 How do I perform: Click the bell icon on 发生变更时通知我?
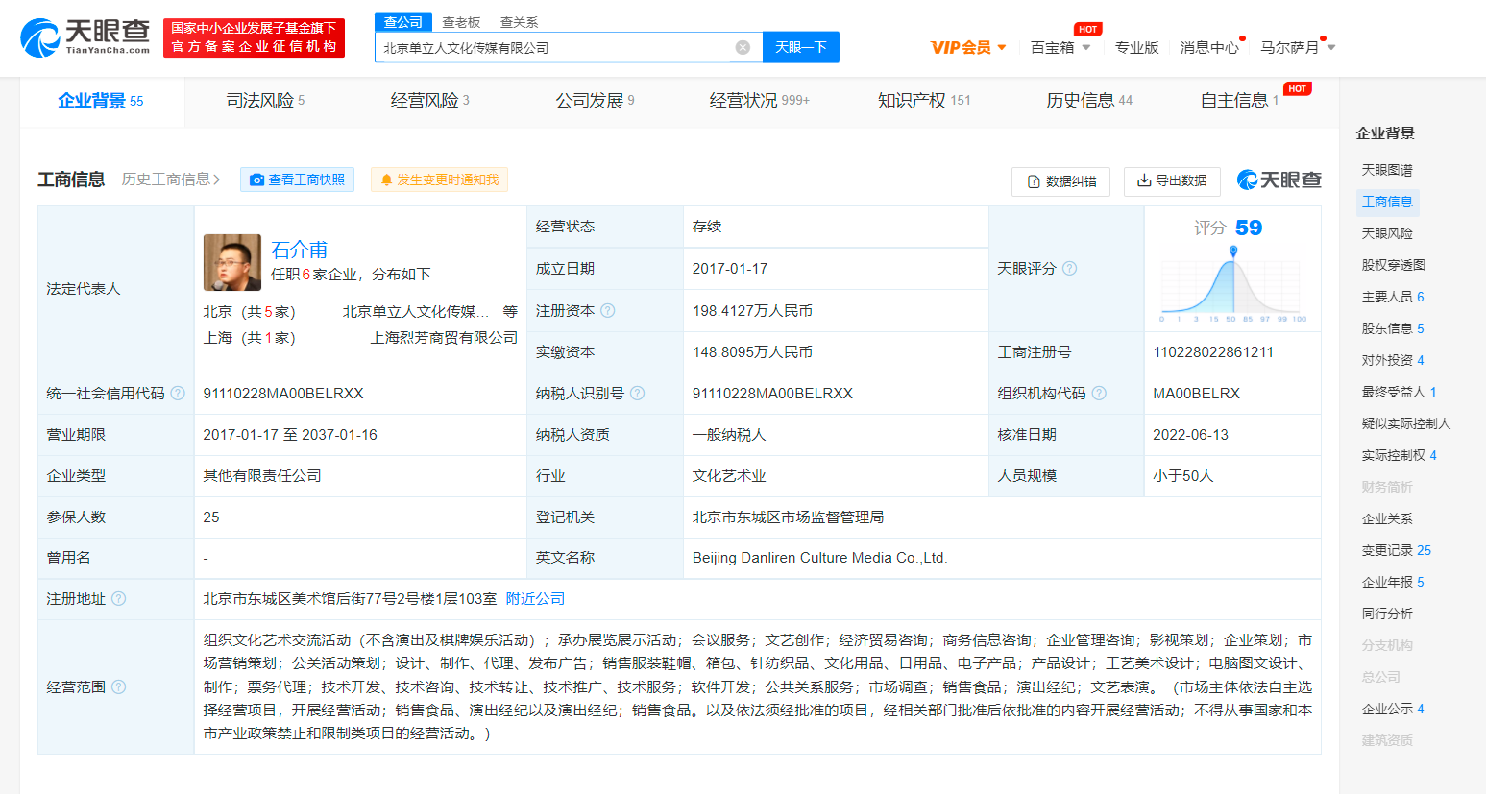click(386, 180)
